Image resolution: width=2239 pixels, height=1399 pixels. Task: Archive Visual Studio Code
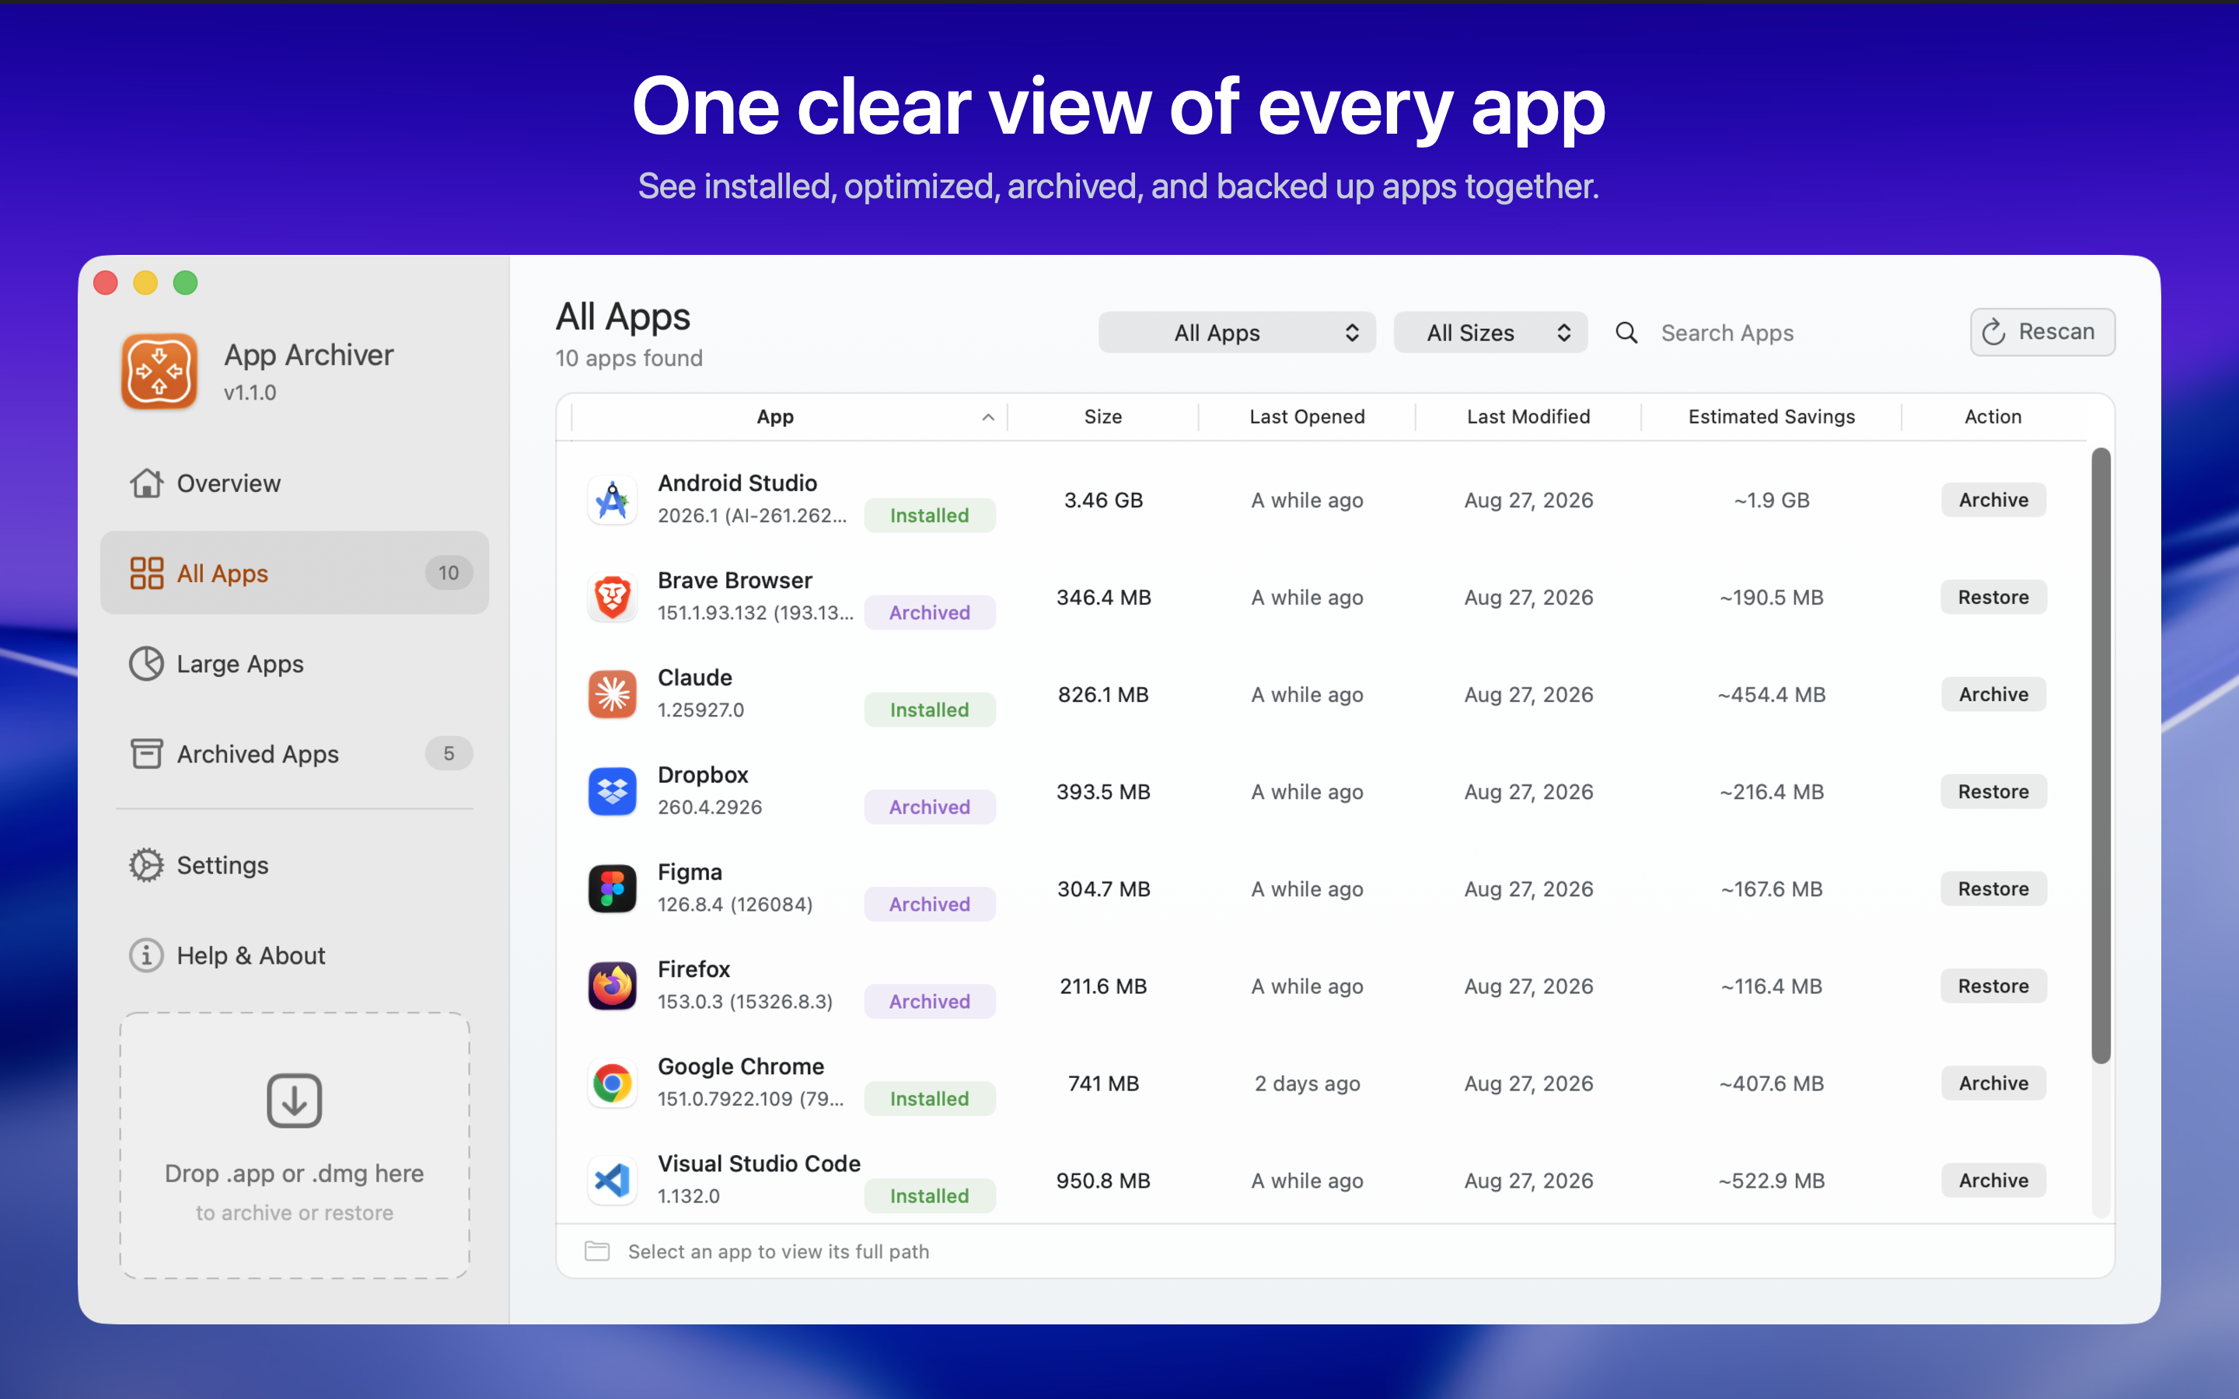pos(1993,1180)
